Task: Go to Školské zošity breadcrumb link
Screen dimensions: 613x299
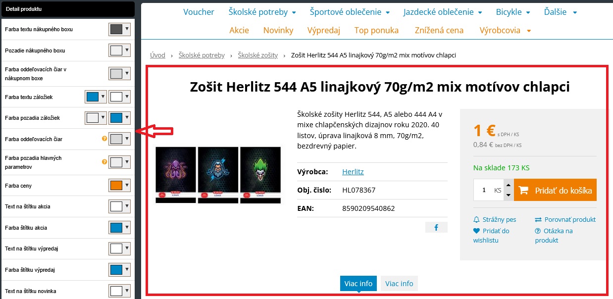Action: 257,55
